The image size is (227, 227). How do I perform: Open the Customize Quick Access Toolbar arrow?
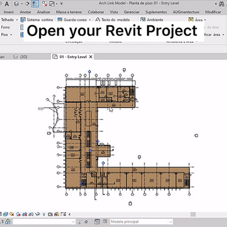click(x=61, y=4)
